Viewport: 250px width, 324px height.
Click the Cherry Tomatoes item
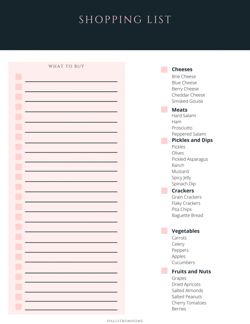[x=189, y=303]
